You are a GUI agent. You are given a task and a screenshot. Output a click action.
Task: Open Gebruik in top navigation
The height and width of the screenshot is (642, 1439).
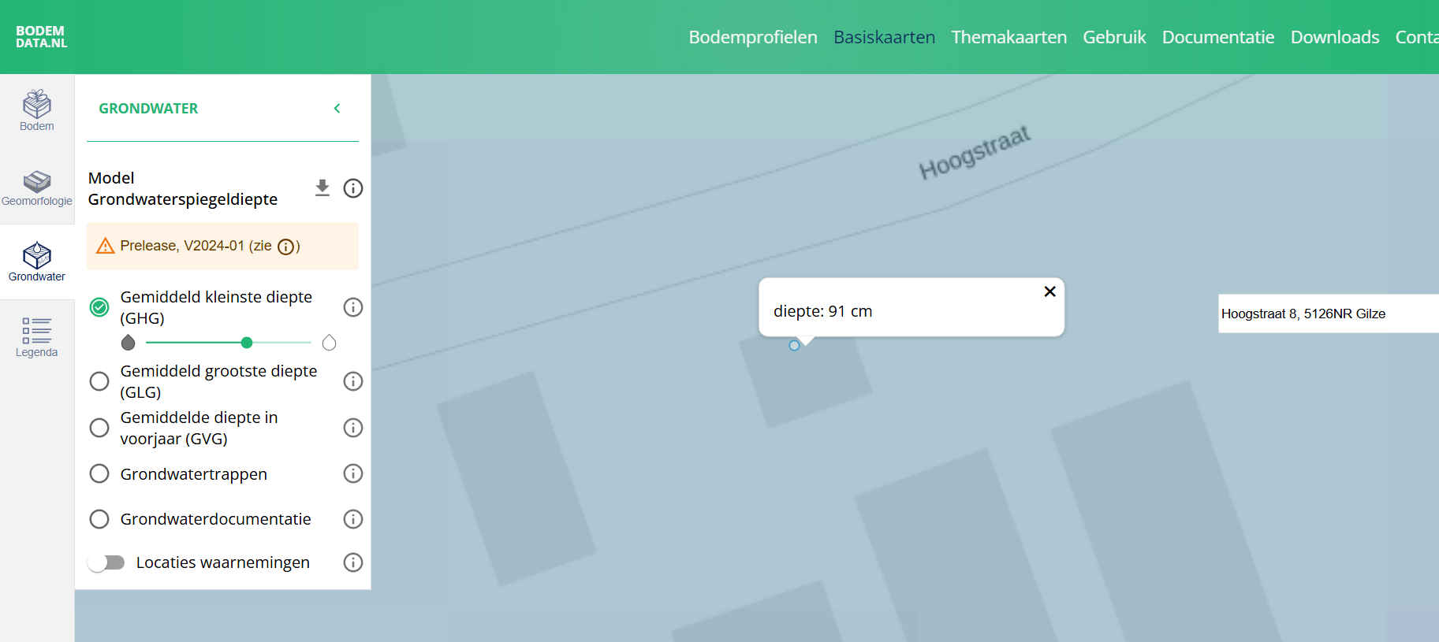click(x=1114, y=37)
